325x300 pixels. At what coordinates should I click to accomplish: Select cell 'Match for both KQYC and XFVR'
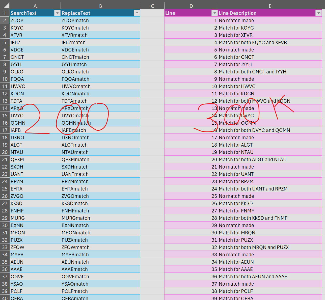coord(270,42)
